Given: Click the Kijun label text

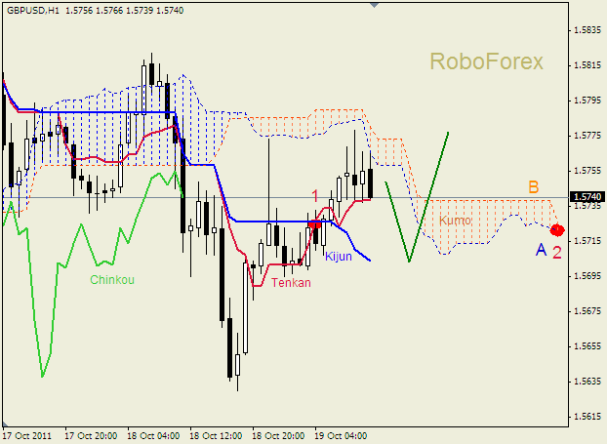Looking at the screenshot, I should 339,257.
